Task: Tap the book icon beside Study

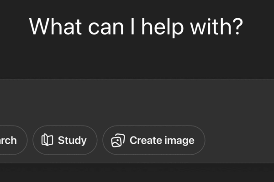Action: (x=47, y=140)
